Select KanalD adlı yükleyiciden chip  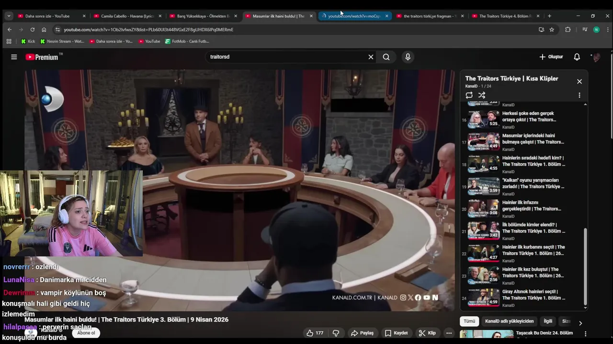[509, 322]
